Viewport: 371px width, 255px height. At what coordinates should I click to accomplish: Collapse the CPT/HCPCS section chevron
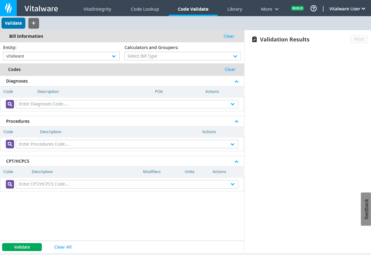pyautogui.click(x=236, y=161)
